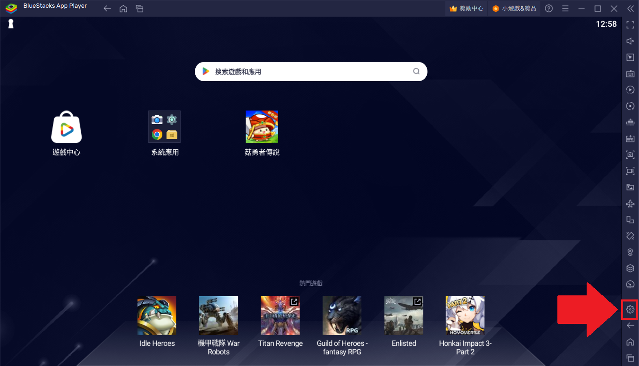Viewport: 639px width, 366px height.
Task: Open the media folder sidebar icon
Action: [x=630, y=187]
